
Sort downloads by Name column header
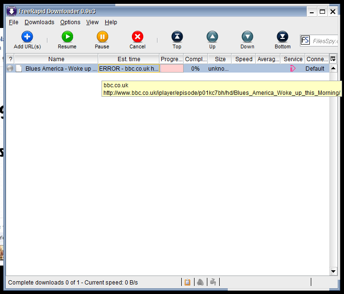click(56, 59)
